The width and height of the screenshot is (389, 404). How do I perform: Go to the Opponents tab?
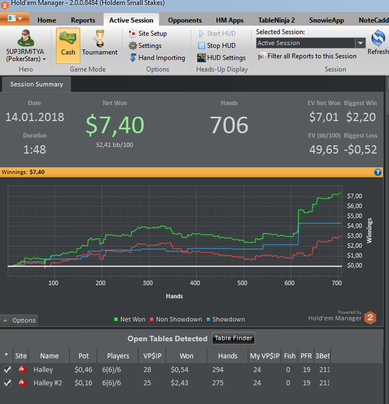coord(185,20)
